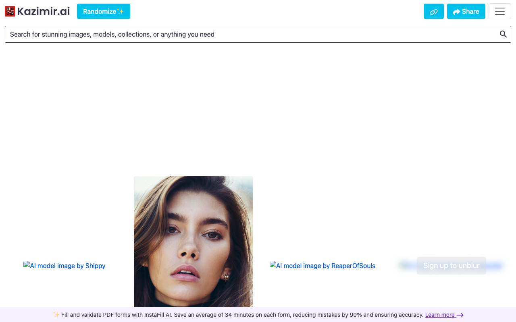Click the InstaFill AI banner text

(x=242, y=315)
